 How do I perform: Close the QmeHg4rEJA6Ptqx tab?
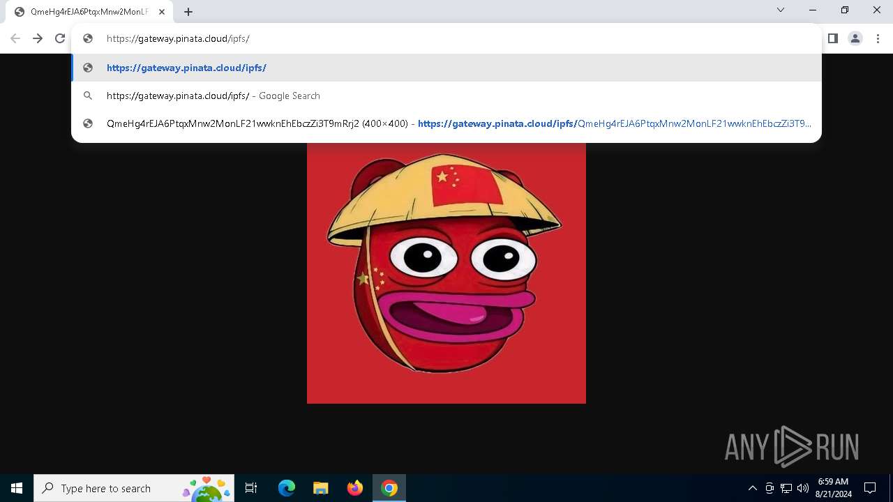162,12
